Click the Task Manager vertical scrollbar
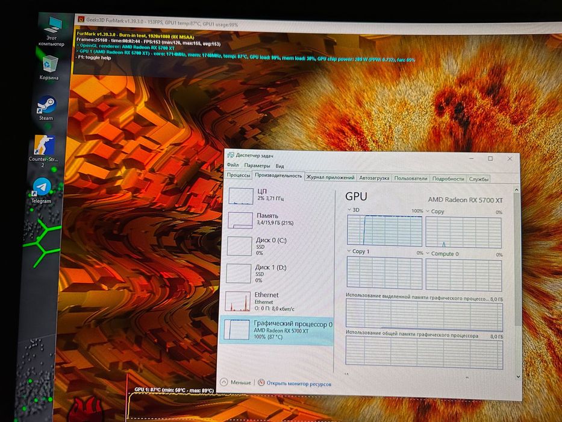The width and height of the screenshot is (562, 422). coord(517,259)
